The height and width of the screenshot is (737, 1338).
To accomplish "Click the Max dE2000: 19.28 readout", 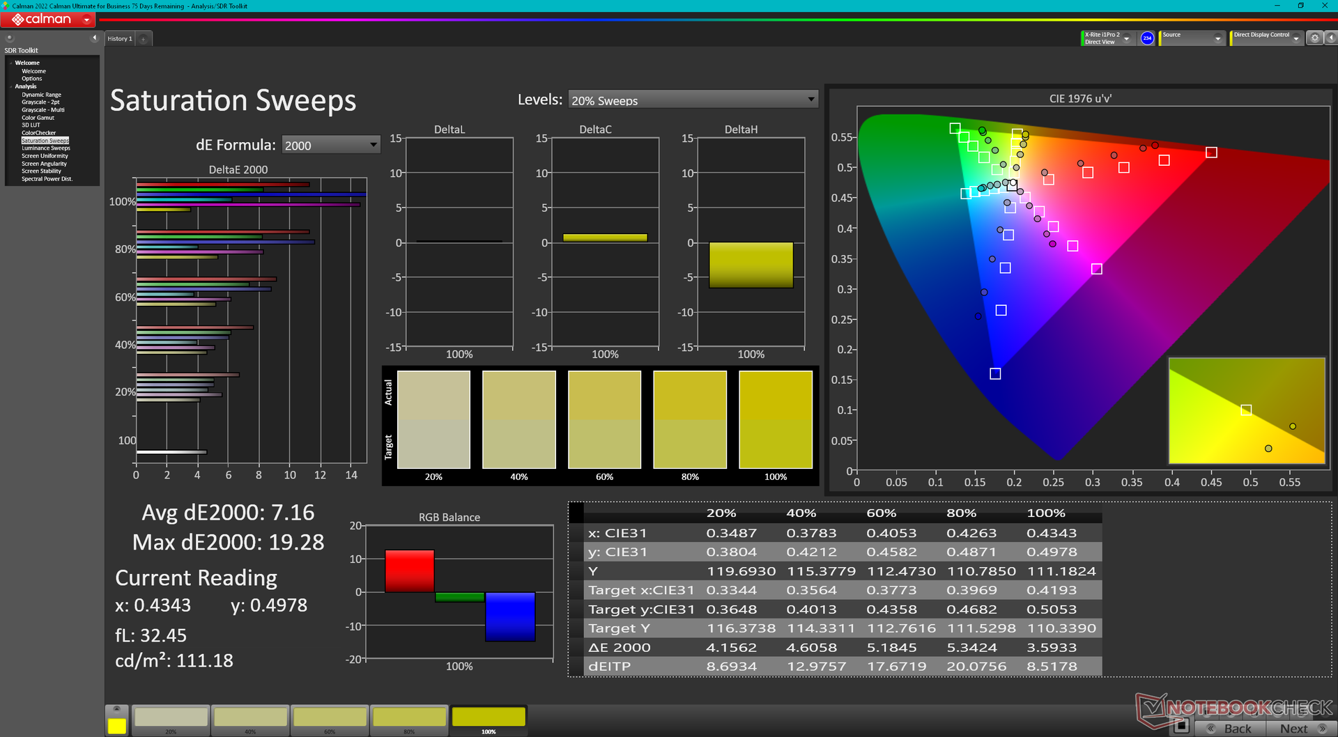I will [228, 542].
